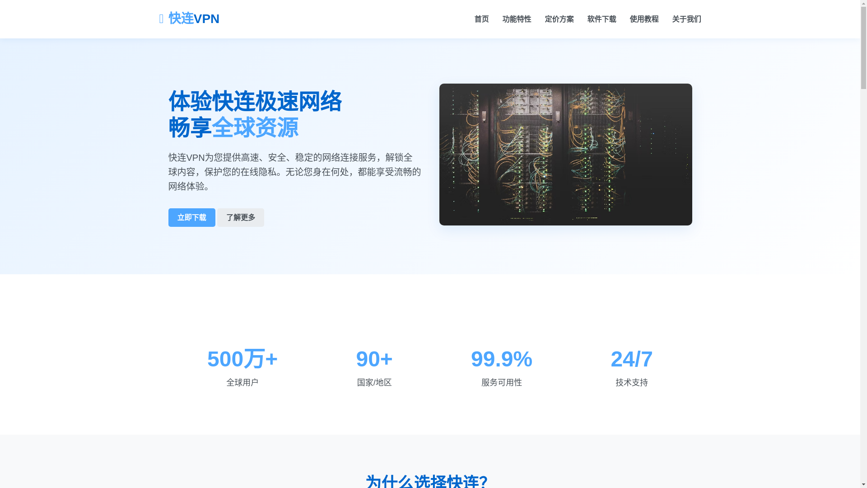Click the 技术支持 label
This screenshot has width=867, height=488.
click(x=632, y=382)
